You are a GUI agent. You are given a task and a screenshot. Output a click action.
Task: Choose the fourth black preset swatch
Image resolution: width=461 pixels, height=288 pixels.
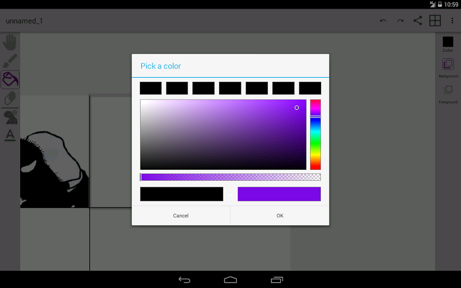click(x=230, y=88)
